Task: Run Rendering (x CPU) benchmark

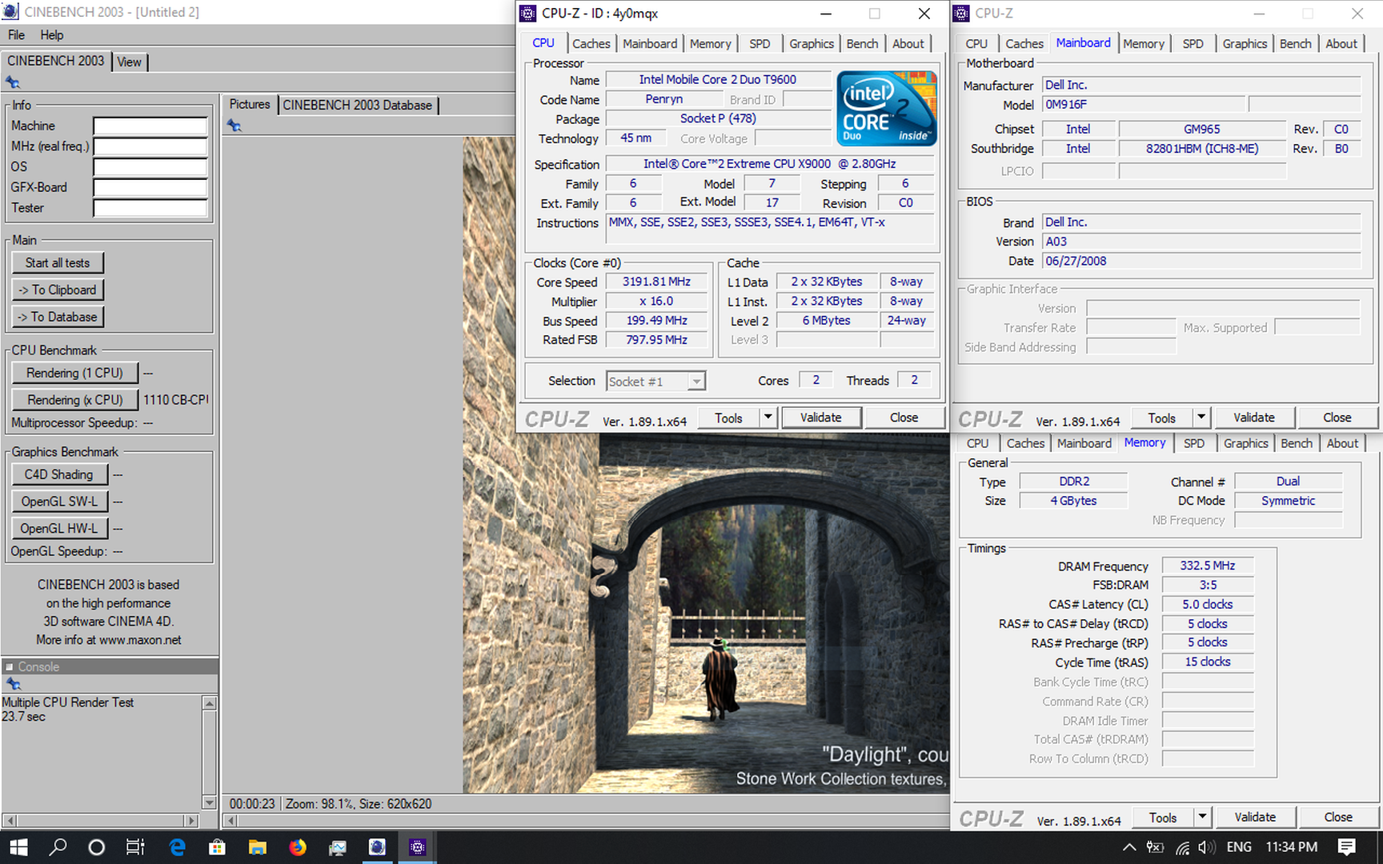Action: pos(74,400)
